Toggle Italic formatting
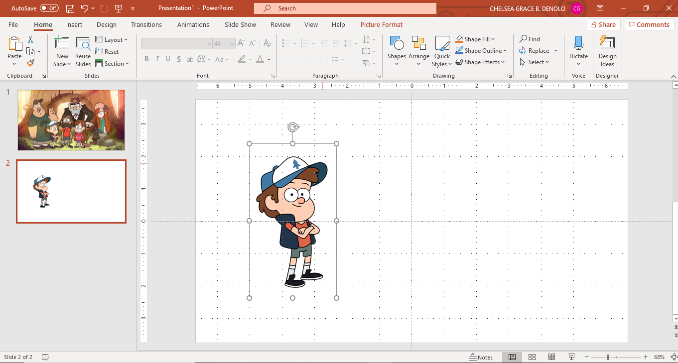This screenshot has height=363, width=678. tap(157, 59)
